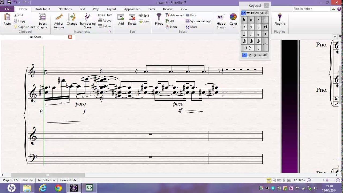Switch to the Play tab
343x193 pixels.
(96, 9)
